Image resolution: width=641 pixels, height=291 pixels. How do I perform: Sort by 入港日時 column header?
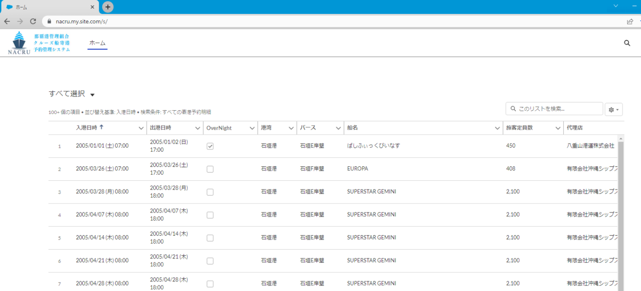[86, 127]
